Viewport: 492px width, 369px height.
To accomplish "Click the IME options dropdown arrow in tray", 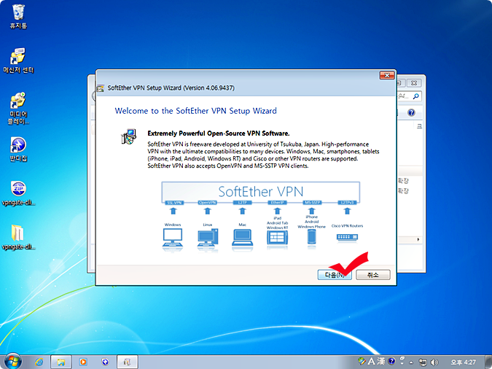I will (402, 363).
